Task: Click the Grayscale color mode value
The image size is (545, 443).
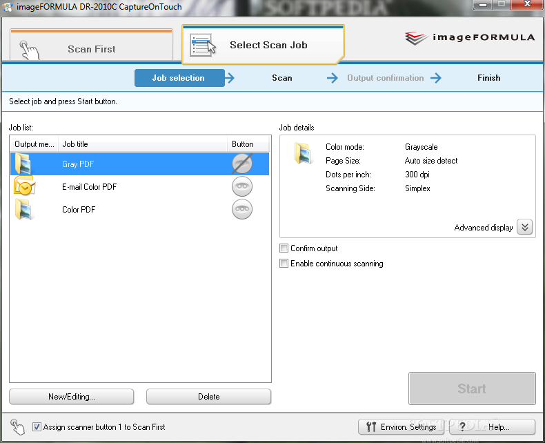Action: coord(421,147)
